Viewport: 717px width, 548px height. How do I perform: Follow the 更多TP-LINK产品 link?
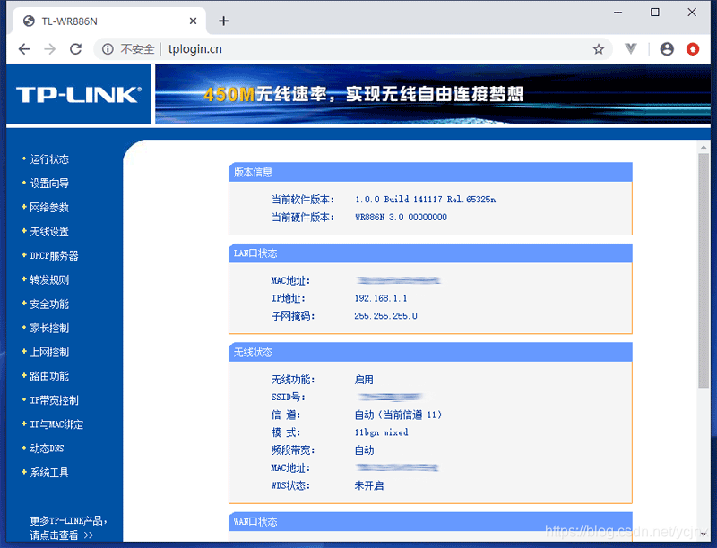[x=68, y=527]
